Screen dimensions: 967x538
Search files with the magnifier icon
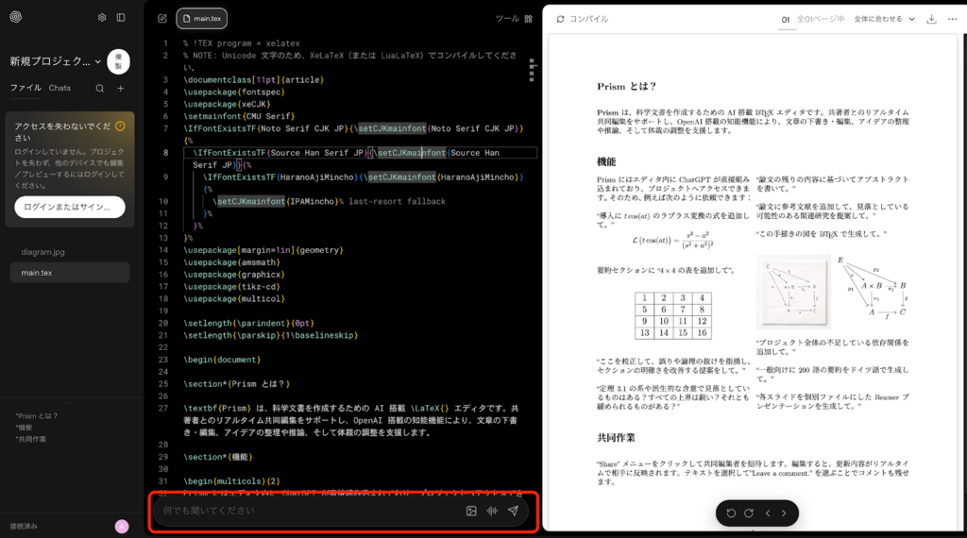click(x=100, y=88)
